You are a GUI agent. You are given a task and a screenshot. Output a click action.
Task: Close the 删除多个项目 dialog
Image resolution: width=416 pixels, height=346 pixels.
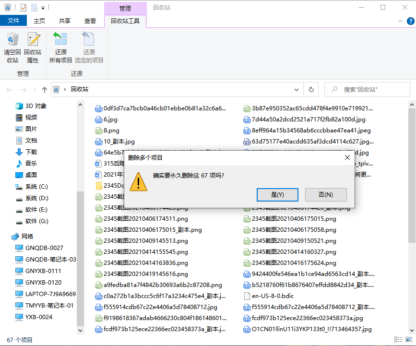pyautogui.click(x=347, y=157)
